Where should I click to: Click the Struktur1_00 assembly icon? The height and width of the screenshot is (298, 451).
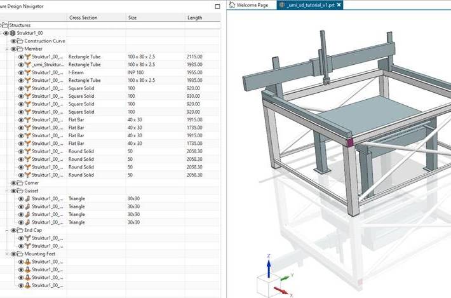[13, 33]
